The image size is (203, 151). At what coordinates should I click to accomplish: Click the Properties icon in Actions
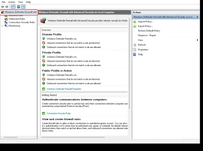tap(135, 50)
